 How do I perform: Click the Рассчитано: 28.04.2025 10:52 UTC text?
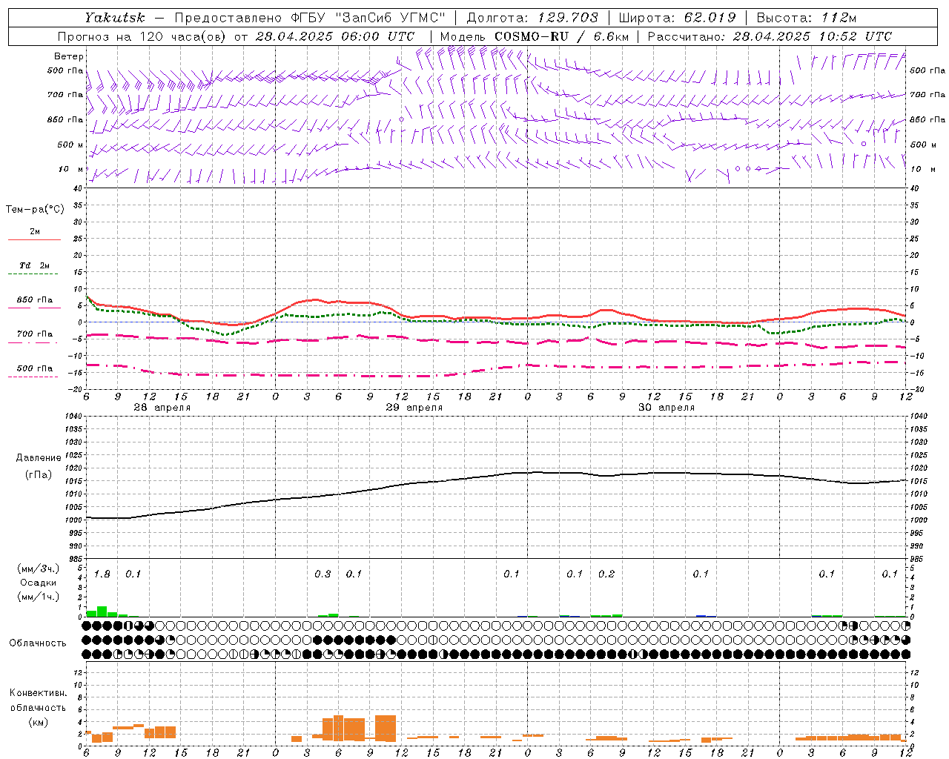[770, 36]
